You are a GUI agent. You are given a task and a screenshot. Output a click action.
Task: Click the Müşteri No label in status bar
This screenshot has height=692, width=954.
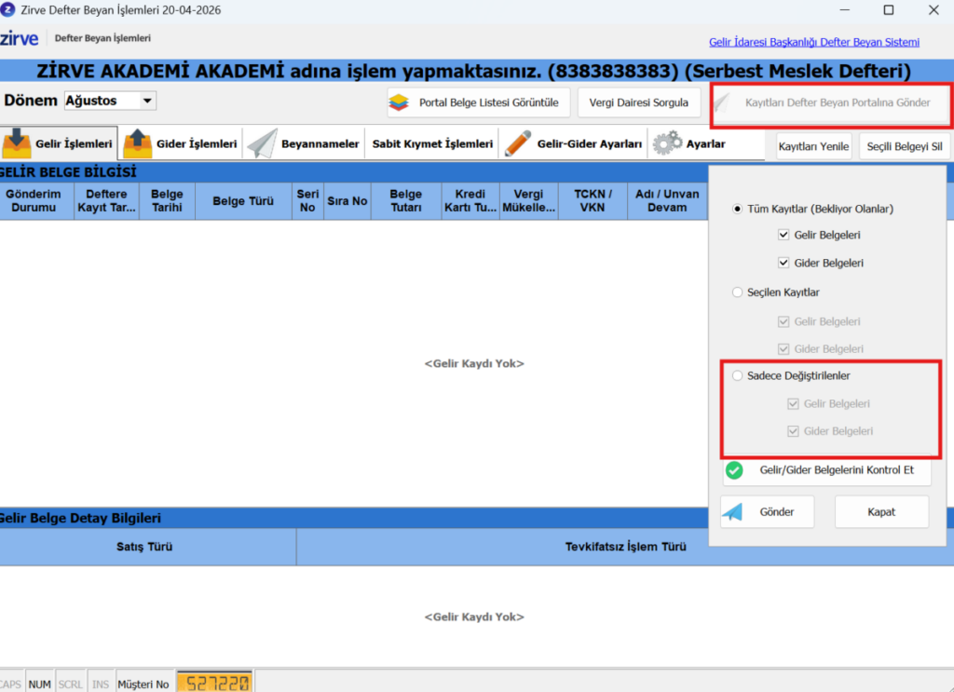click(143, 685)
